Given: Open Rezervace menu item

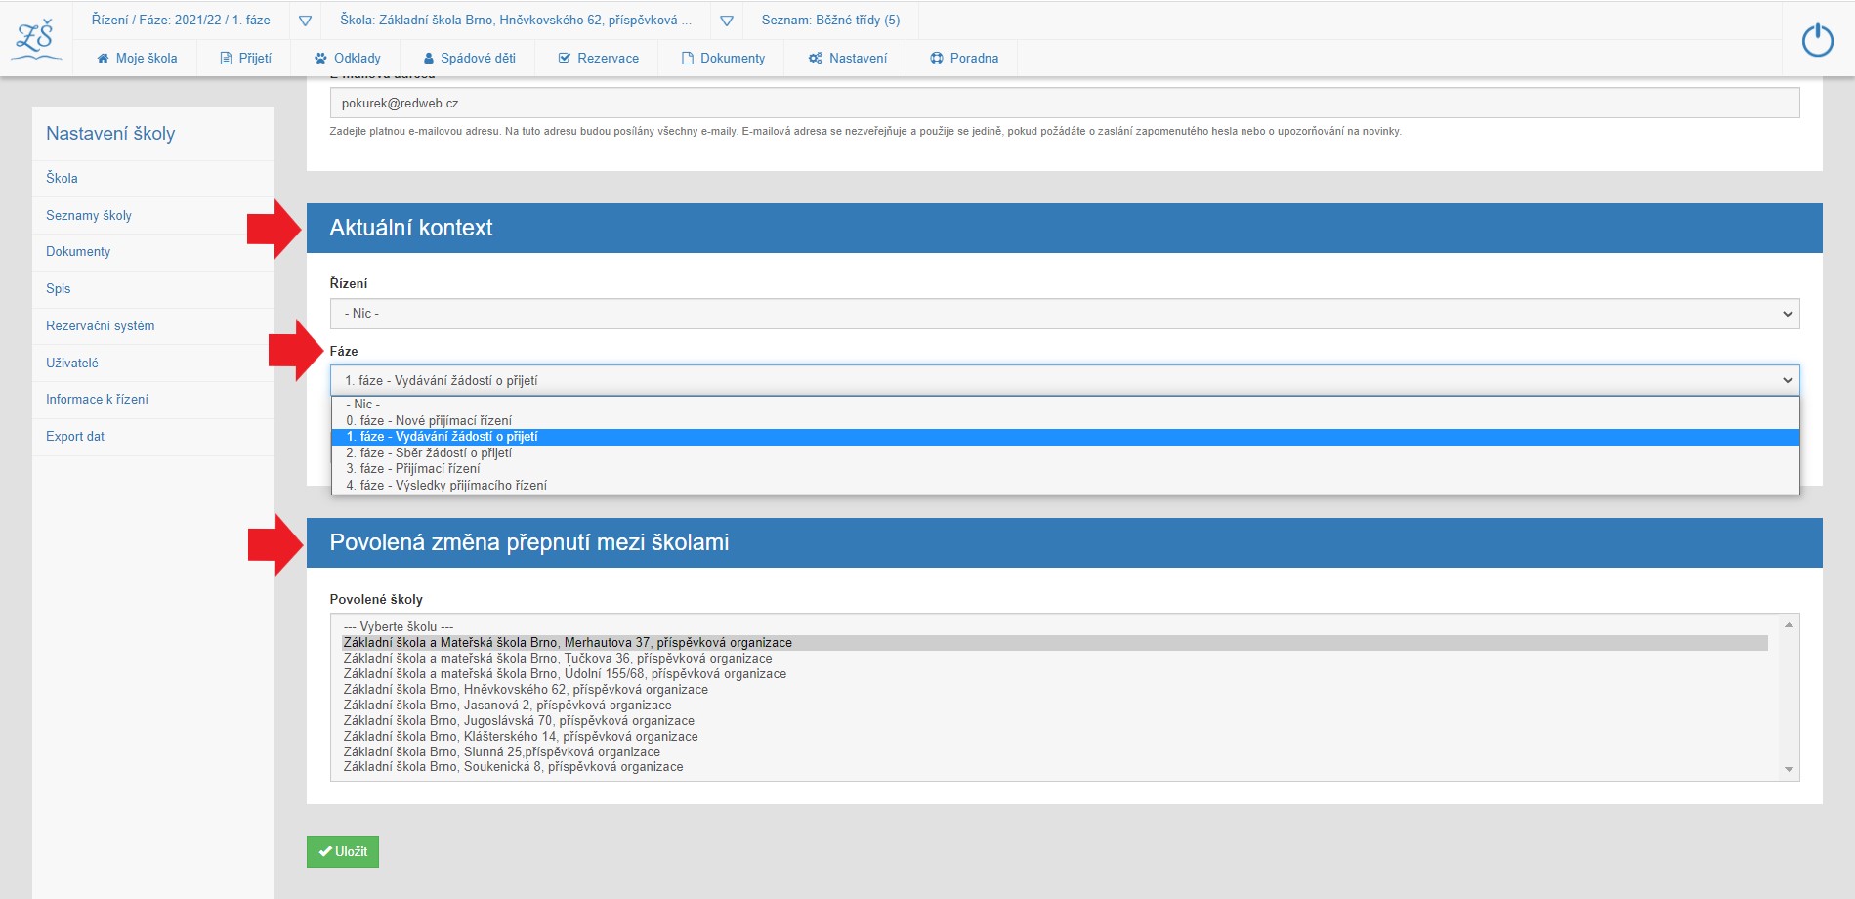Looking at the screenshot, I should [598, 59].
